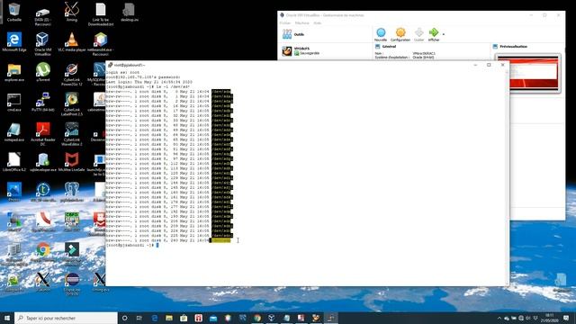The height and width of the screenshot is (324, 576).
Task: Click the taskbar clock and date
Action: tap(550, 318)
